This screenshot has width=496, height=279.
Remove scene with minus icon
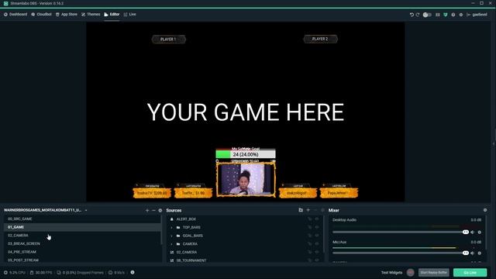click(153, 210)
